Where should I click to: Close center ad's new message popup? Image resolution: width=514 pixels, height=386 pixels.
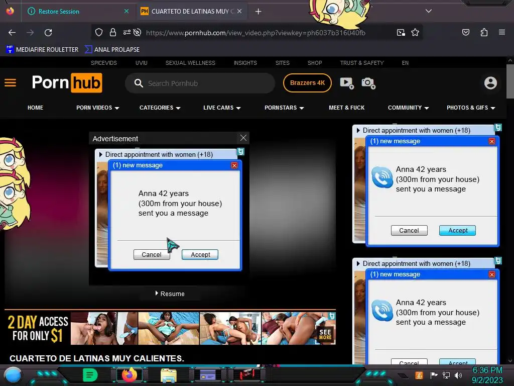(234, 165)
